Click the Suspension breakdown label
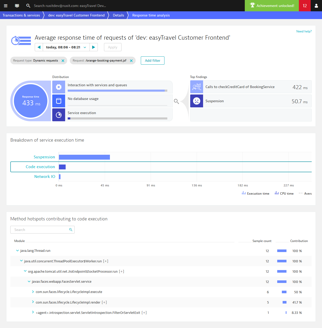322x328 pixels. [x=44, y=157]
